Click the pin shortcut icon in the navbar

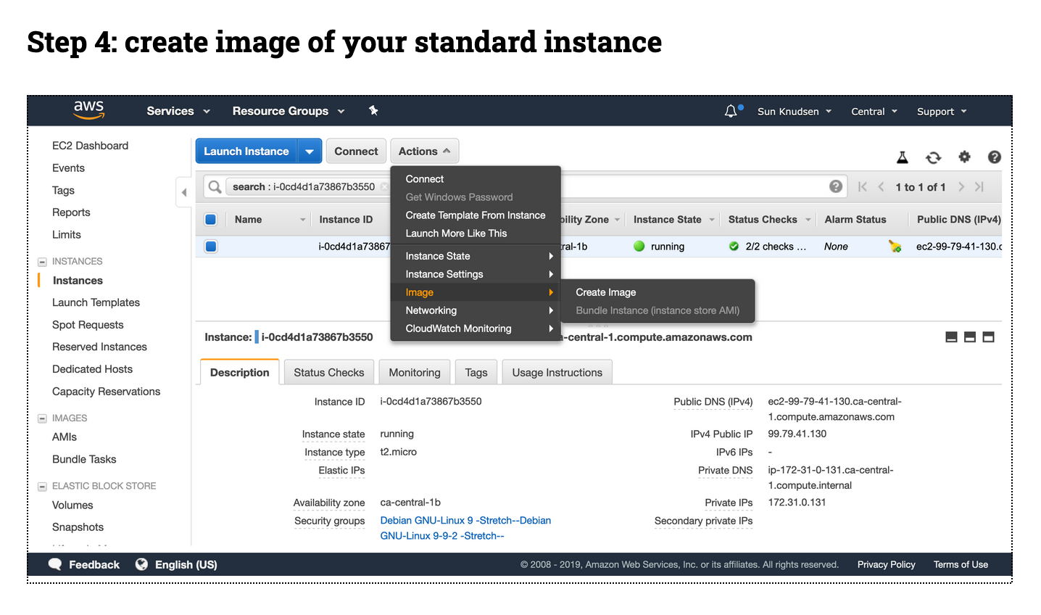(x=373, y=110)
